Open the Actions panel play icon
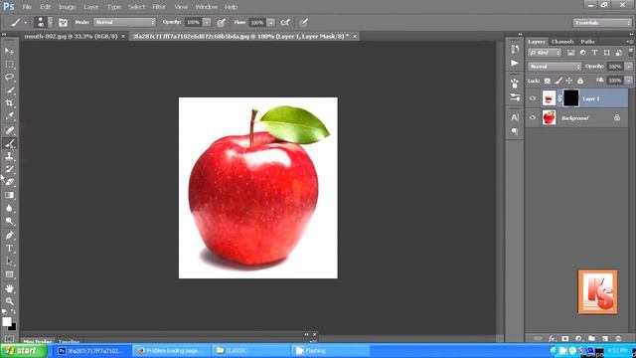 515,63
